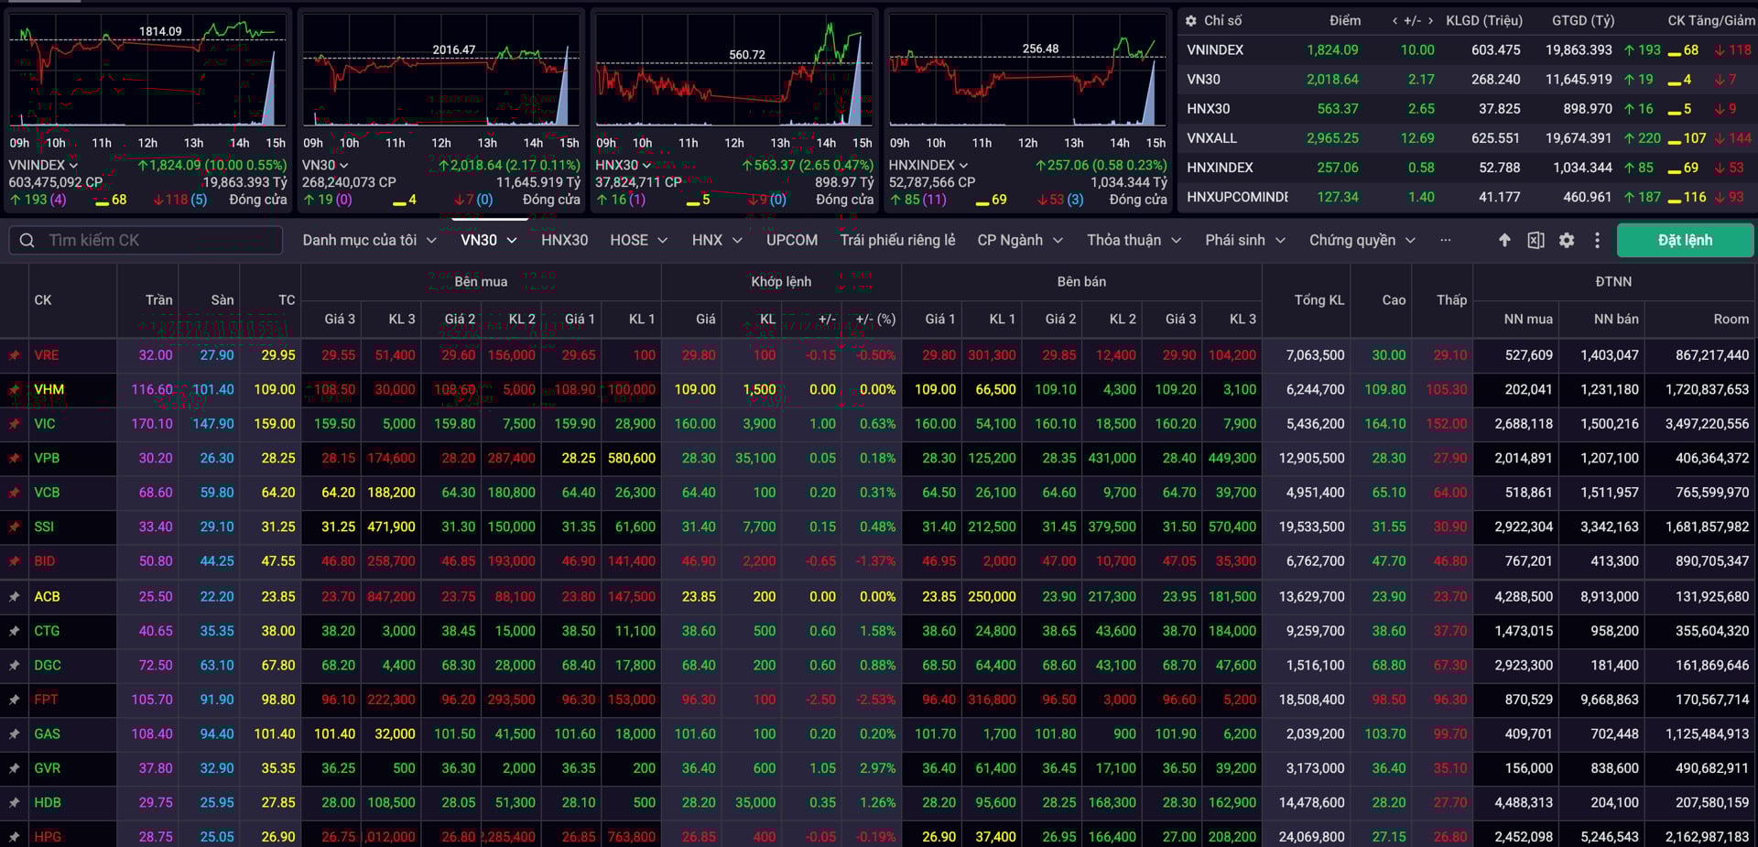Click the upward arrow icon in toolbar
This screenshot has height=847, width=1758.
(x=1503, y=240)
